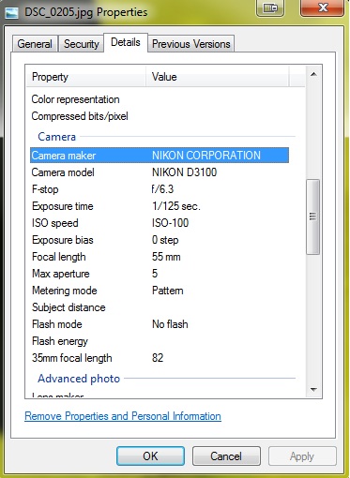Switch to the General tab
This screenshot has height=478, width=350.
[x=35, y=44]
